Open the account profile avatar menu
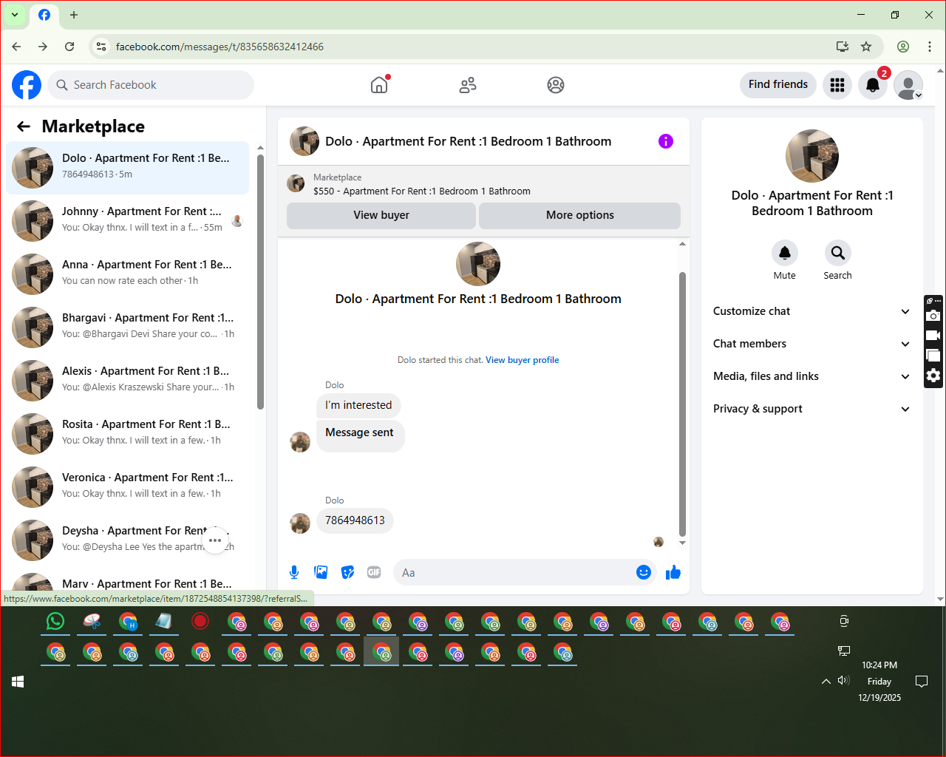Screen dimensions: 946x757 pyautogui.click(x=908, y=85)
